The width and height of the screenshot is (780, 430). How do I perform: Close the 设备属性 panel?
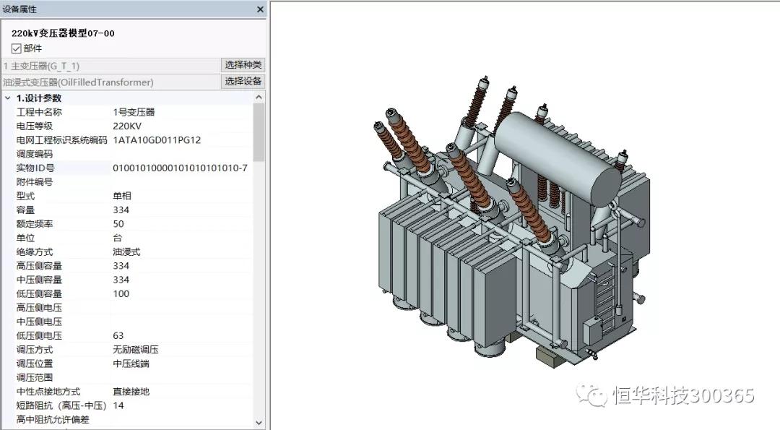260,9
